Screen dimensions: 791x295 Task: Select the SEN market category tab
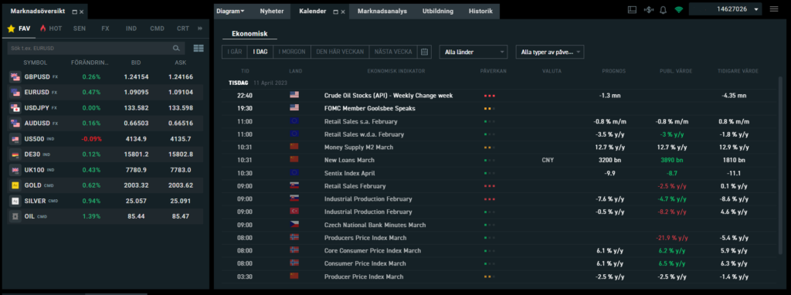tap(80, 29)
